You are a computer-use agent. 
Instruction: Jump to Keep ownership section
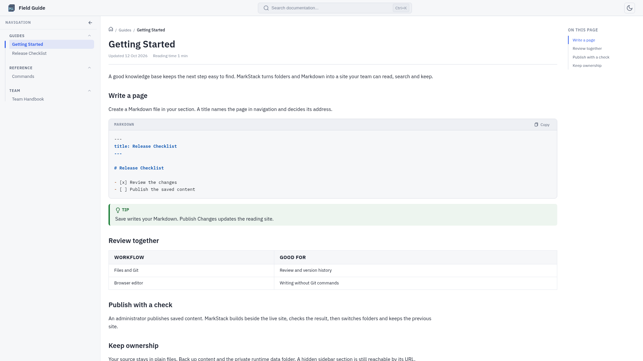point(587,66)
